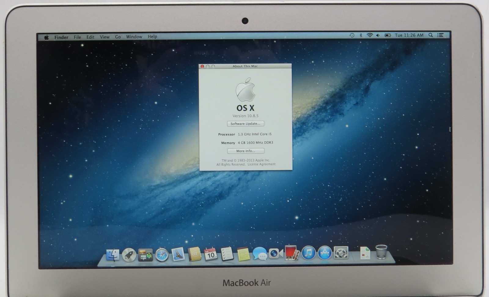489x297 pixels.
Task: Open Mission Control in the Dock
Action: (x=145, y=255)
